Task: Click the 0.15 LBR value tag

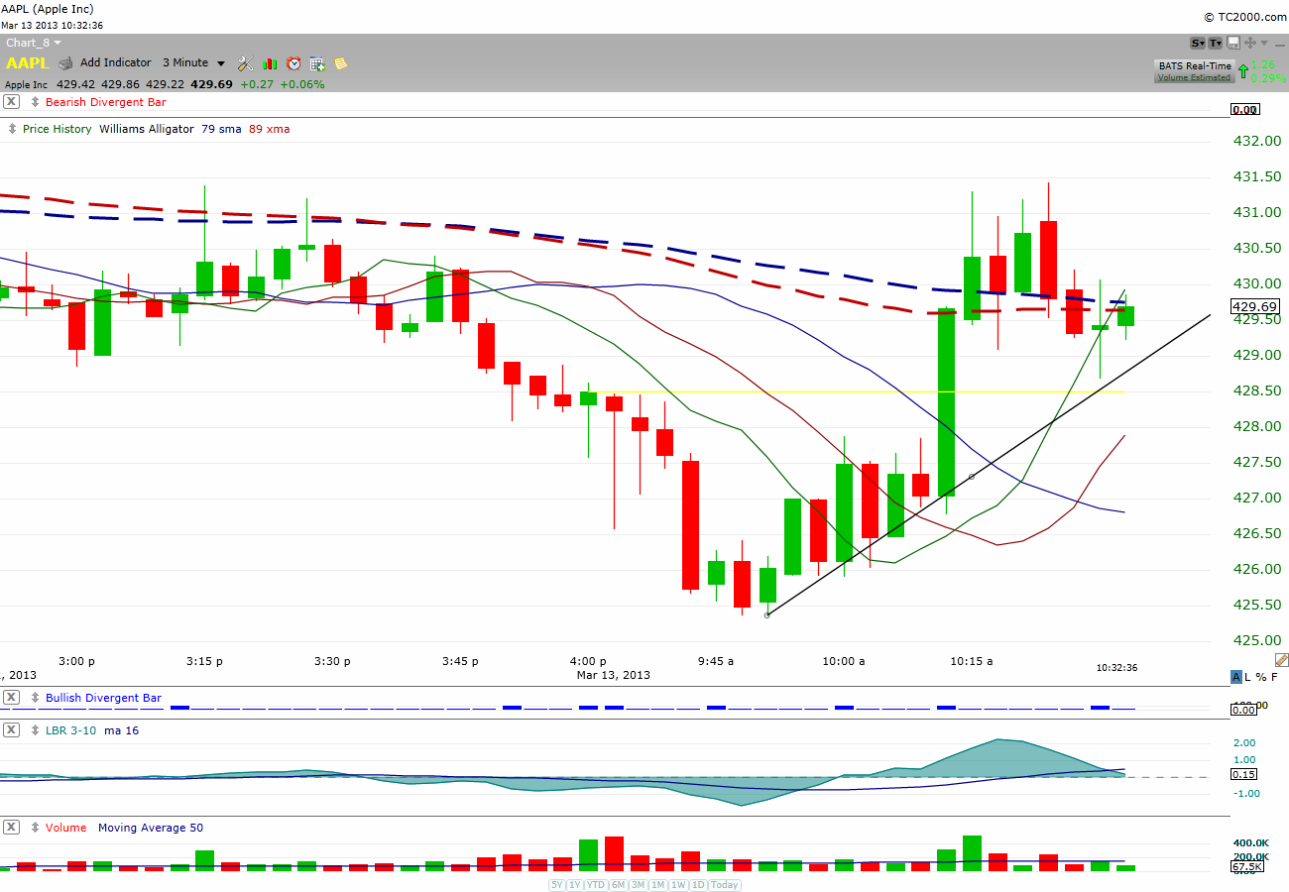Action: pos(1244,774)
